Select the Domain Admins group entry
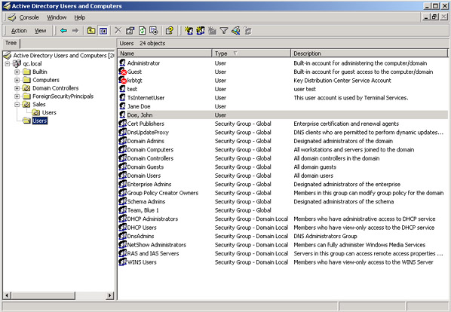 (146, 141)
